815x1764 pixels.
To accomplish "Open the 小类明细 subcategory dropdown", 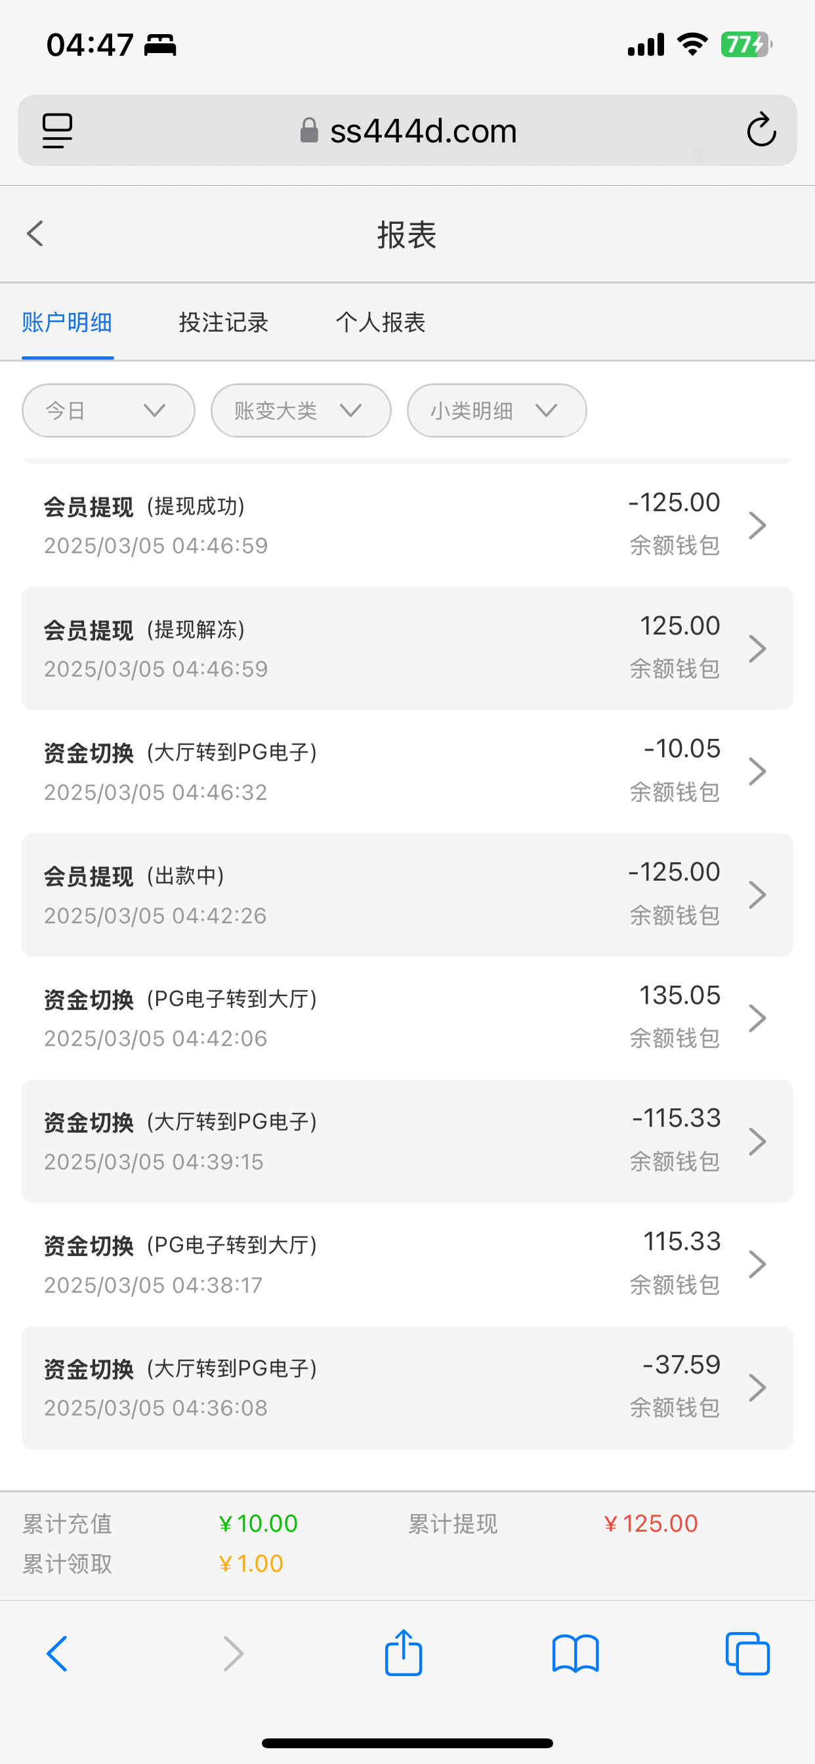I will (497, 410).
